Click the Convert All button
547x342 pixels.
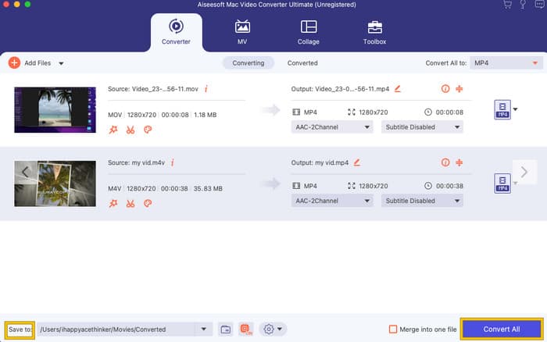click(502, 329)
